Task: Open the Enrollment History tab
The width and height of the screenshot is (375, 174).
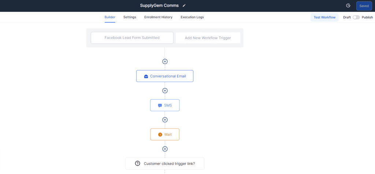Action: click(x=158, y=17)
